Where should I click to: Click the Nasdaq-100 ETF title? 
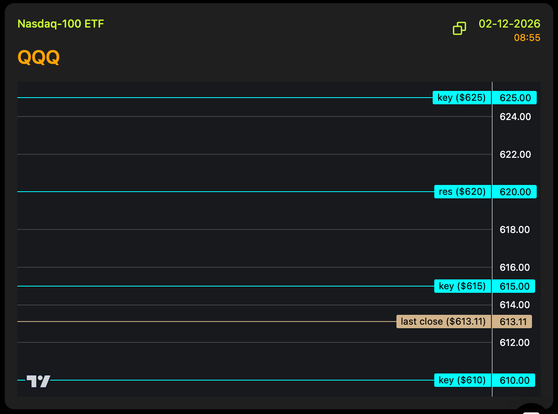61,24
